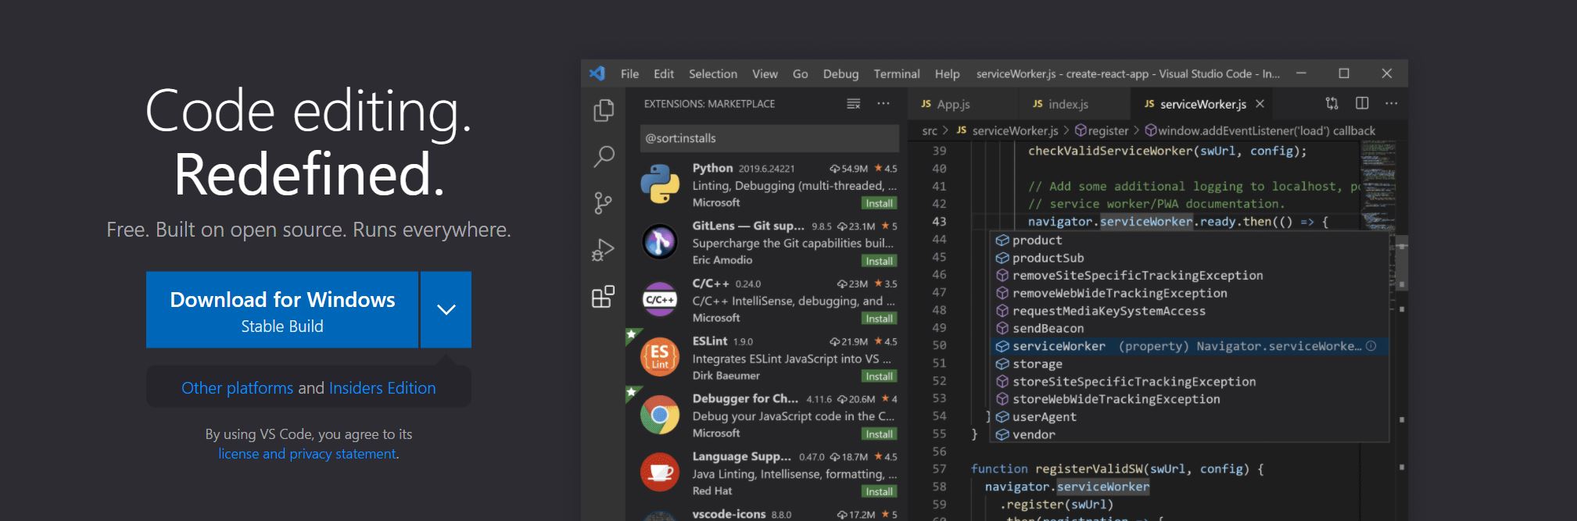Open the Run and Debug bug icon
1577x521 pixels.
coord(603,250)
